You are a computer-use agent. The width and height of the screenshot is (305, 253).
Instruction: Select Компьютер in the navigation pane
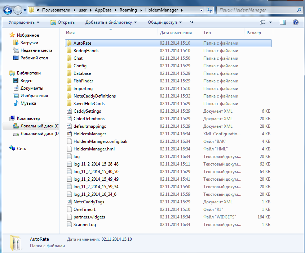28,118
